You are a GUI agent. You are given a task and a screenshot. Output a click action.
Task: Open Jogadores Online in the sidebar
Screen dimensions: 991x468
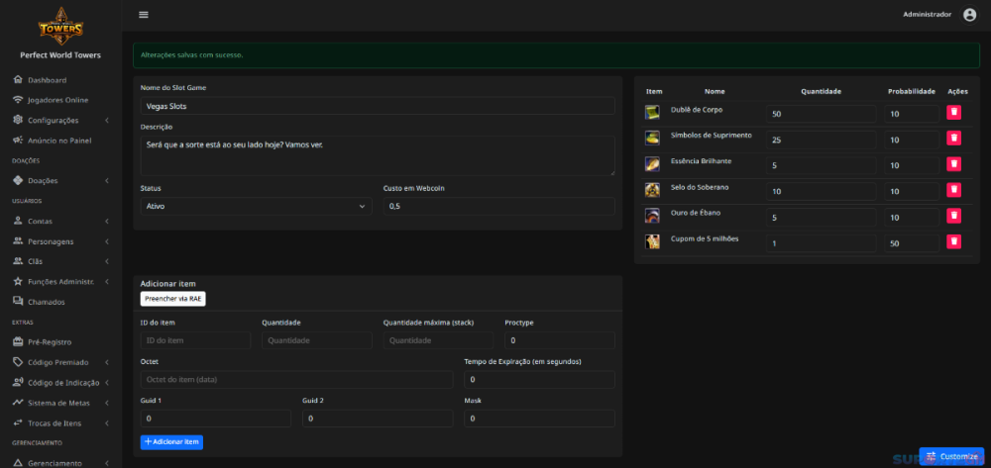tap(57, 100)
